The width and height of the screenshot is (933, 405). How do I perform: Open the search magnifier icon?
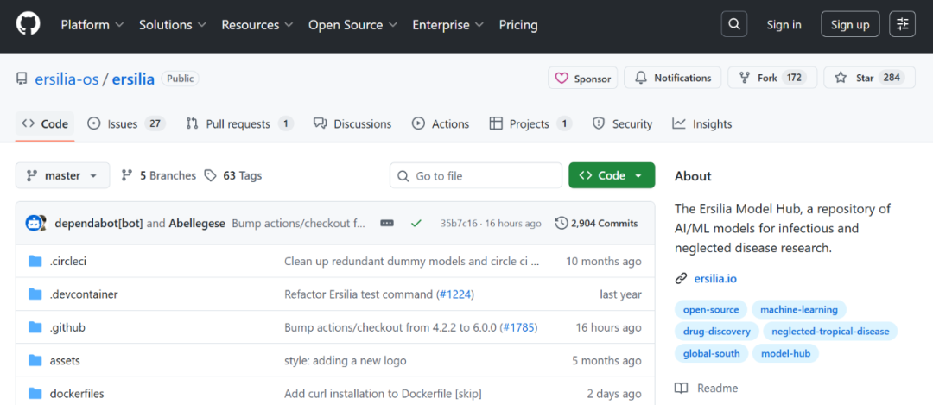[733, 25]
